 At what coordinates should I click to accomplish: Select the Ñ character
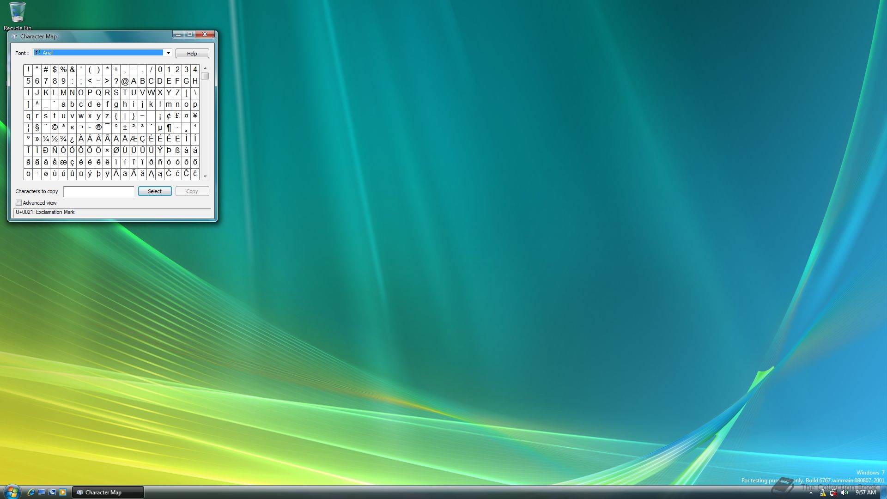click(x=55, y=151)
